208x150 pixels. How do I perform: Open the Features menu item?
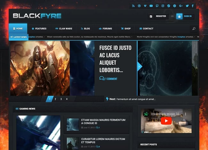pos(39,29)
